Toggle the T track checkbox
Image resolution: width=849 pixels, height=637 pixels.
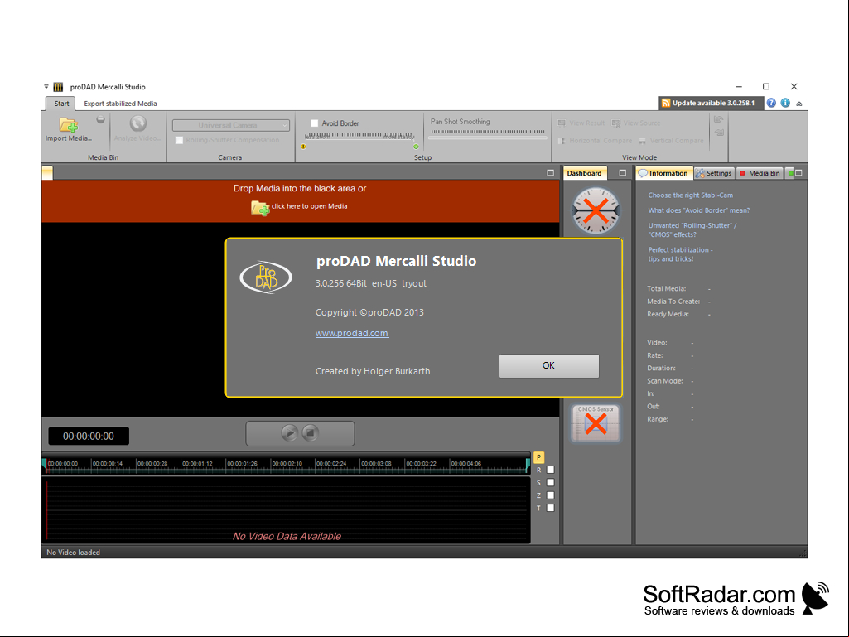551,508
